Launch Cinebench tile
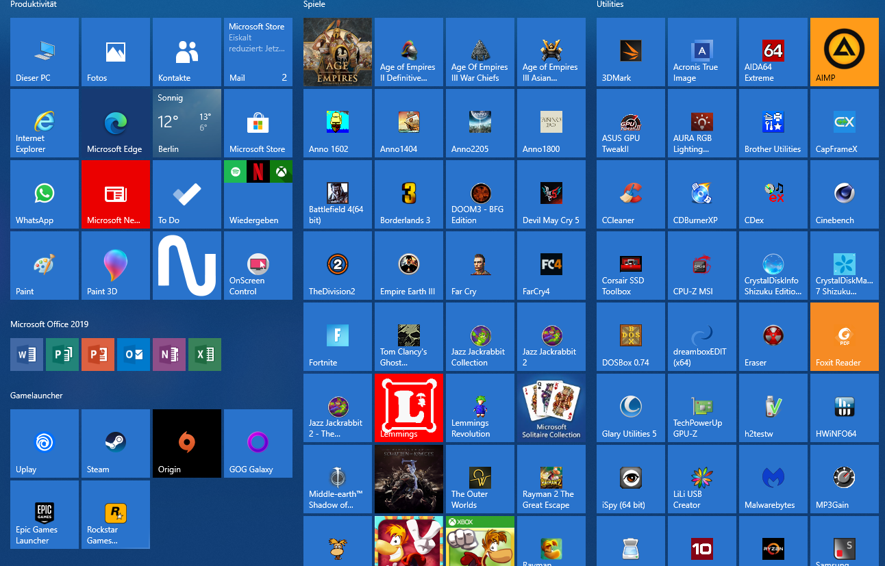885x566 pixels. [845, 194]
